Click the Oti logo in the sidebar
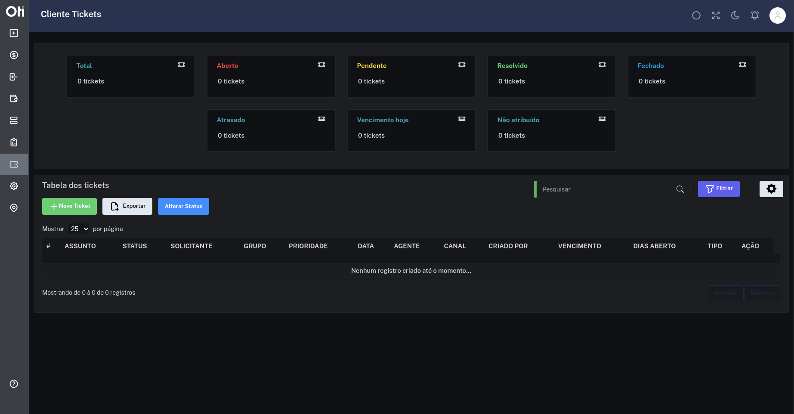794x414 pixels. click(15, 11)
